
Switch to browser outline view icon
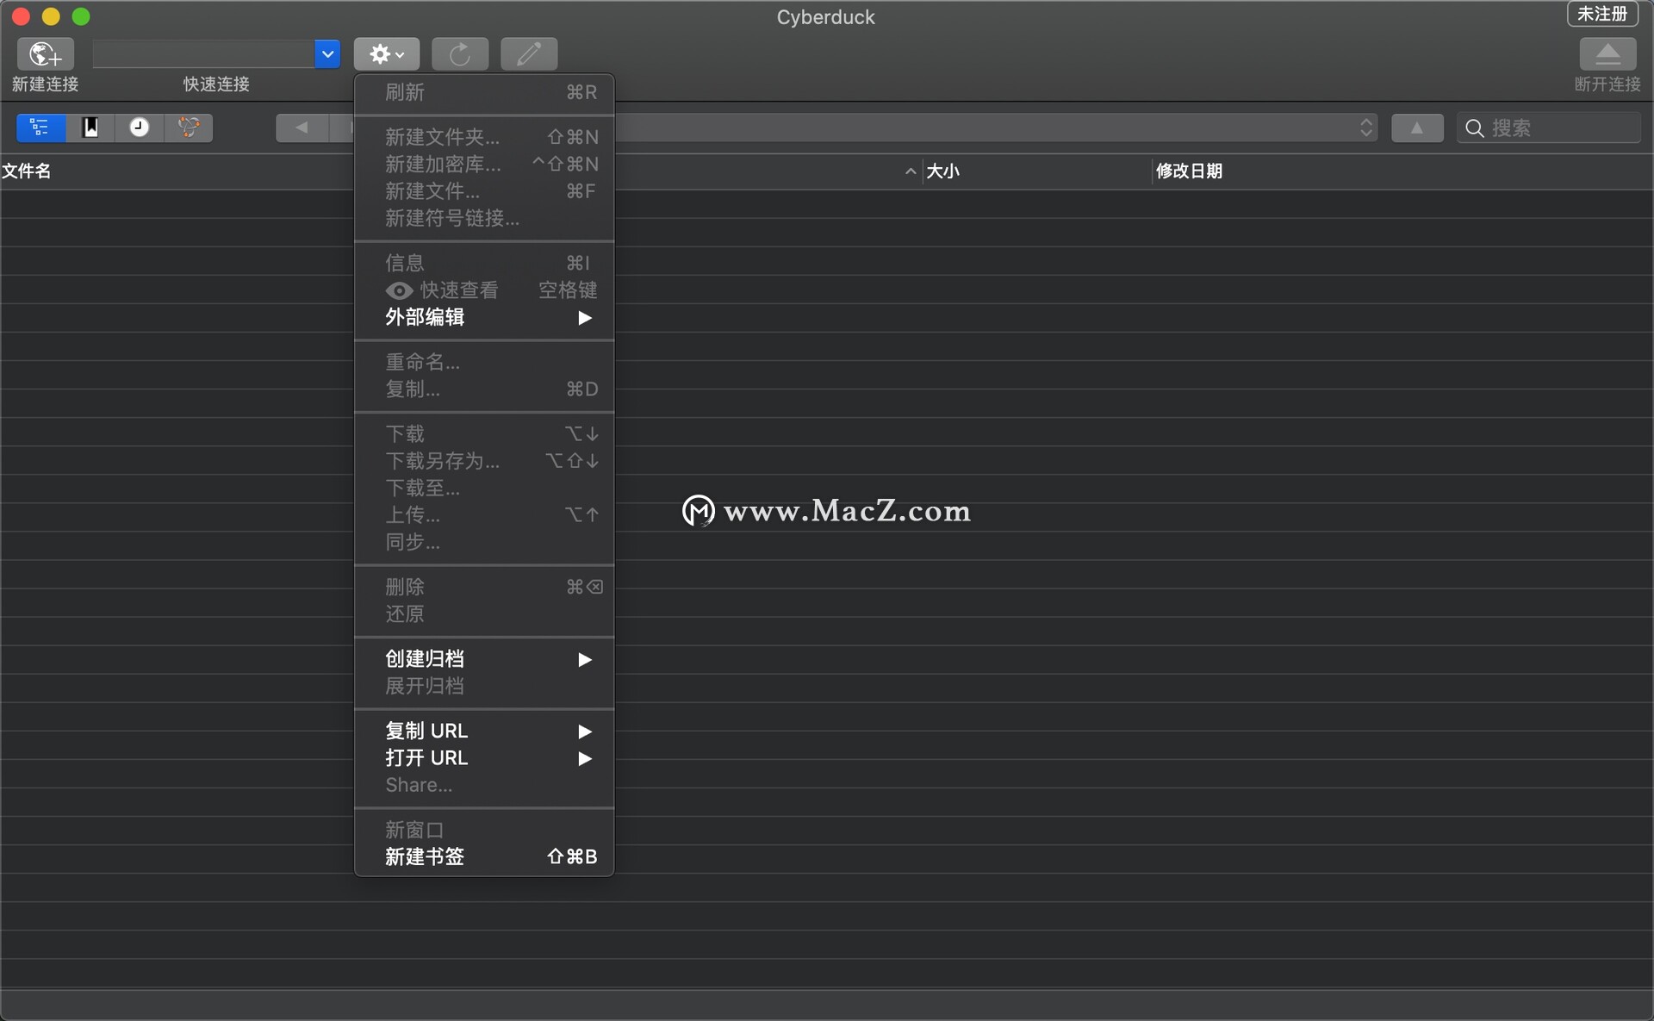(40, 128)
